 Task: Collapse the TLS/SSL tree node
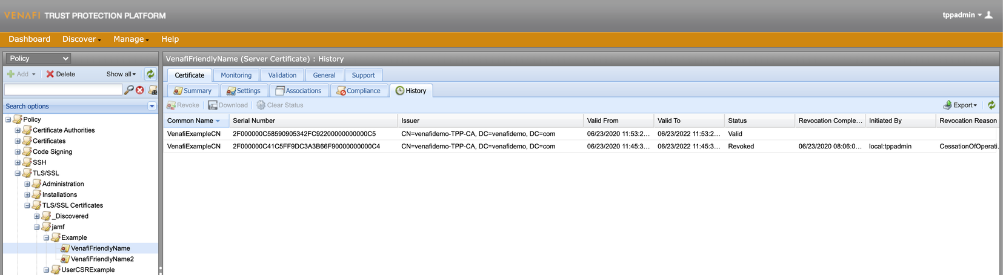pyautogui.click(x=18, y=173)
